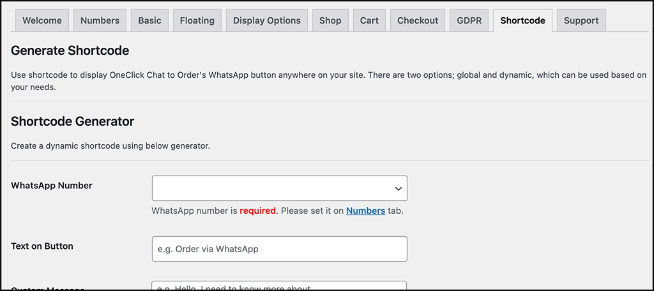Click the Shortcode tab
654x291 pixels.
coord(522,20)
